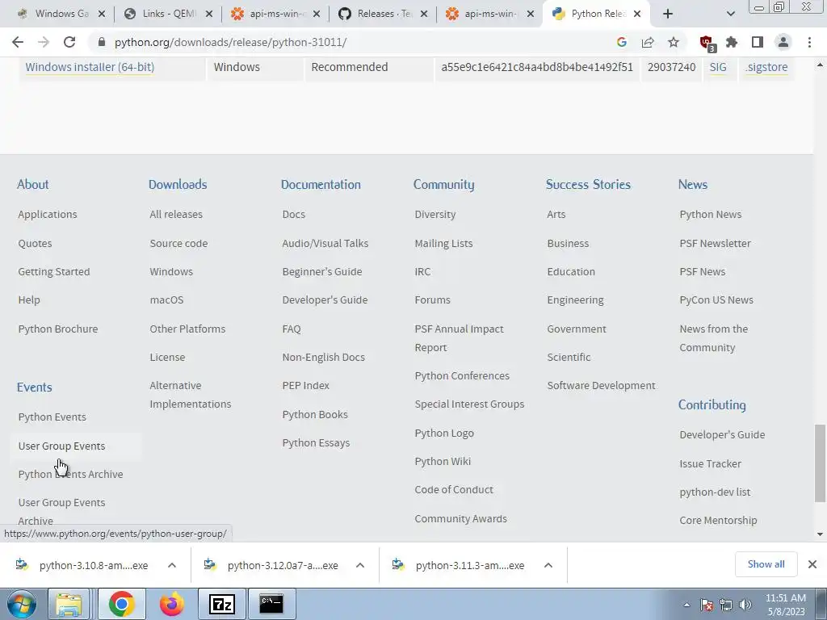Image resolution: width=827 pixels, height=620 pixels.
Task: Open the uBlock Origin extension icon
Action: pyautogui.click(x=707, y=43)
